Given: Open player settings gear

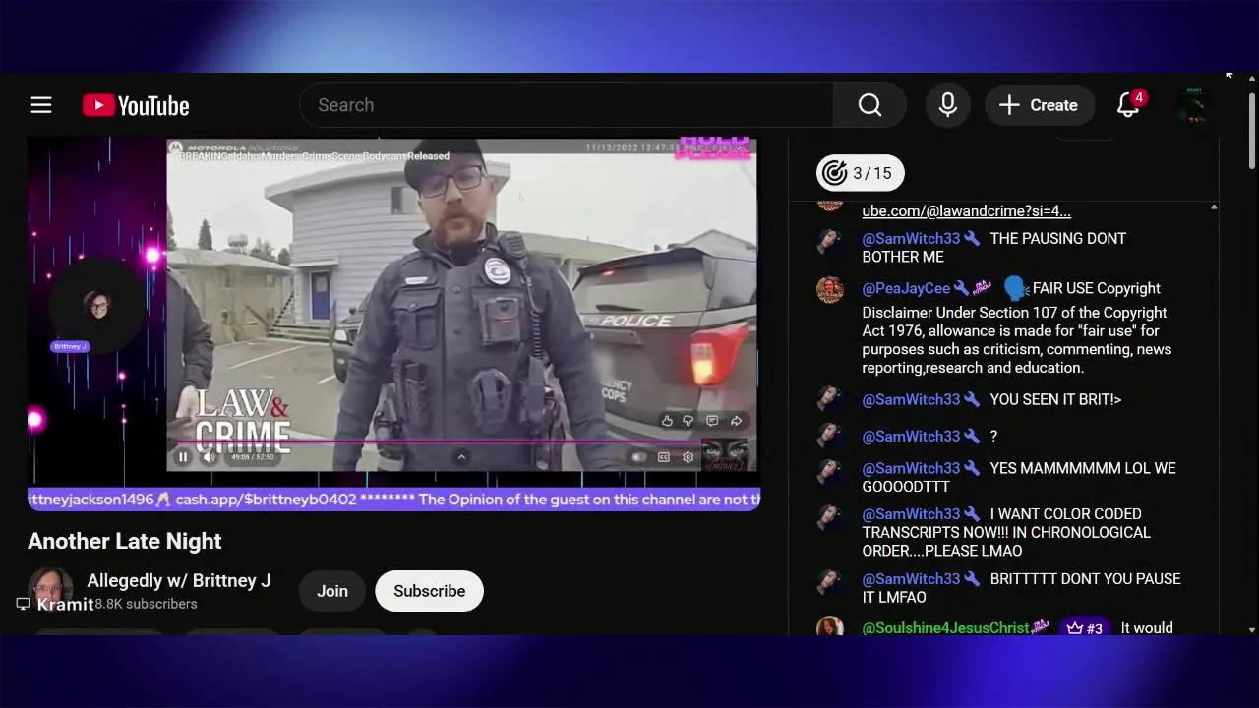Looking at the screenshot, I should [688, 457].
